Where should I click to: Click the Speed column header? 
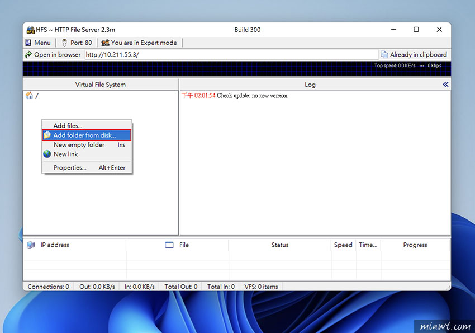click(343, 245)
